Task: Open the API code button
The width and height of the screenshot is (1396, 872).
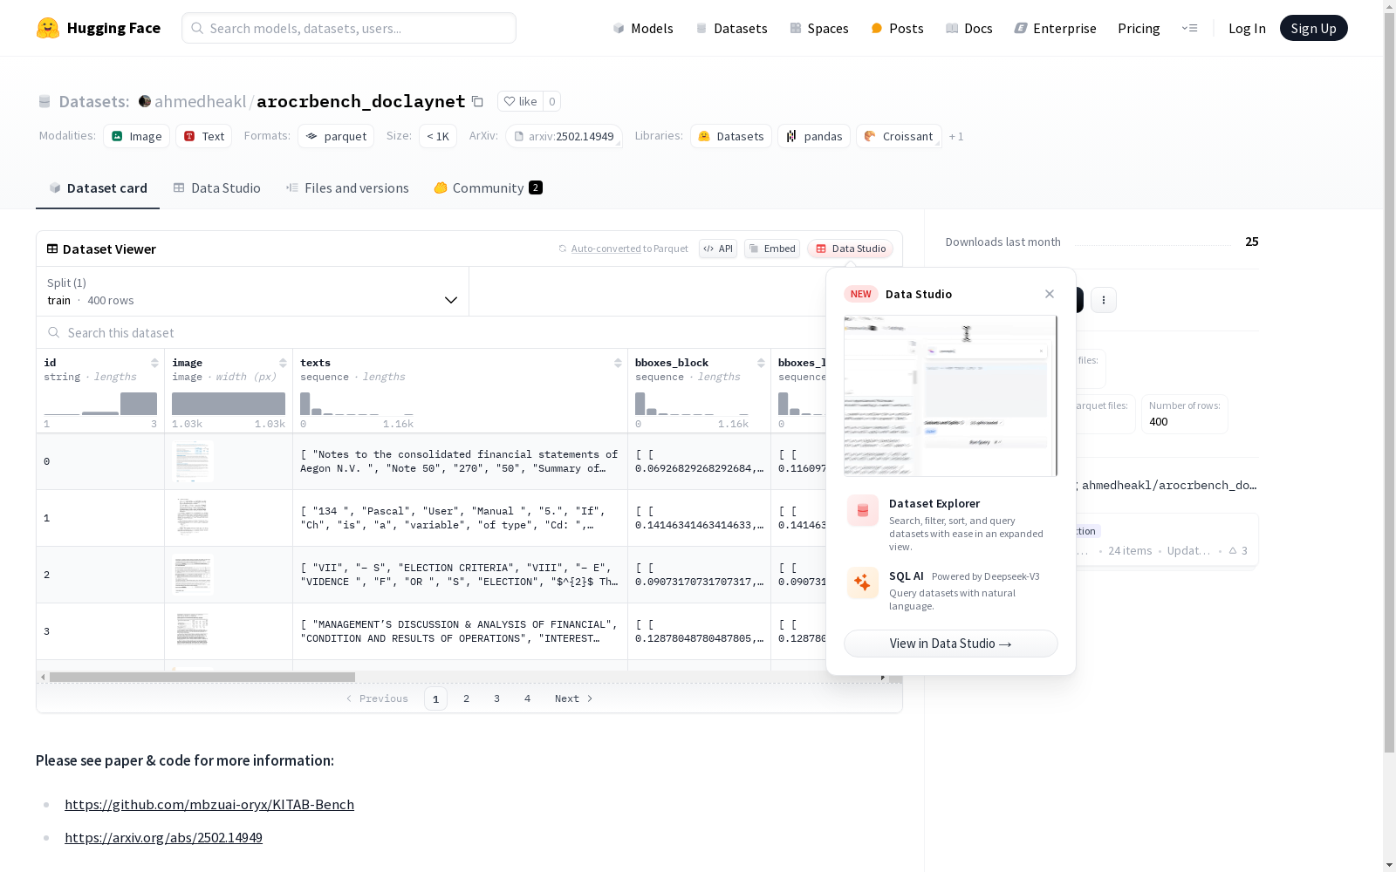Action: tap(718, 249)
